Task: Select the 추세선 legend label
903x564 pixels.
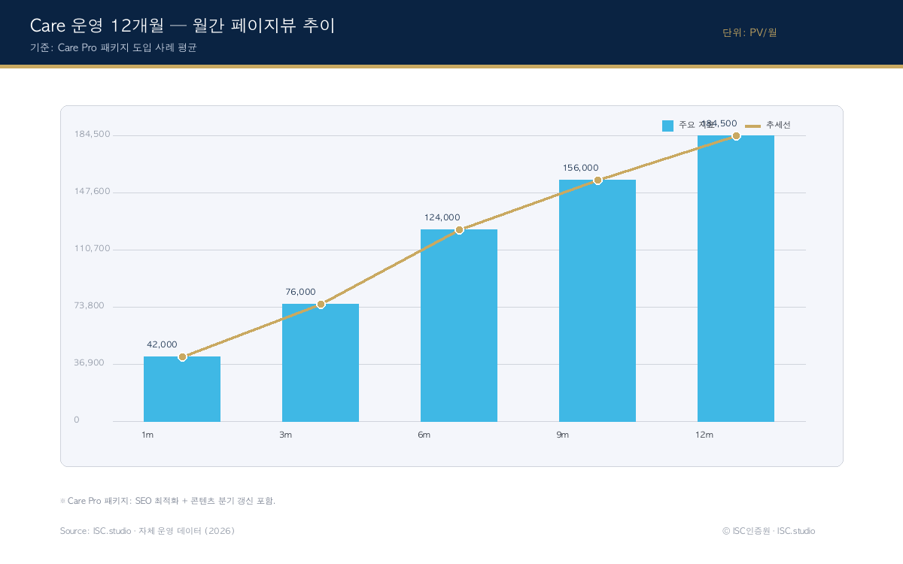Action: tap(778, 125)
